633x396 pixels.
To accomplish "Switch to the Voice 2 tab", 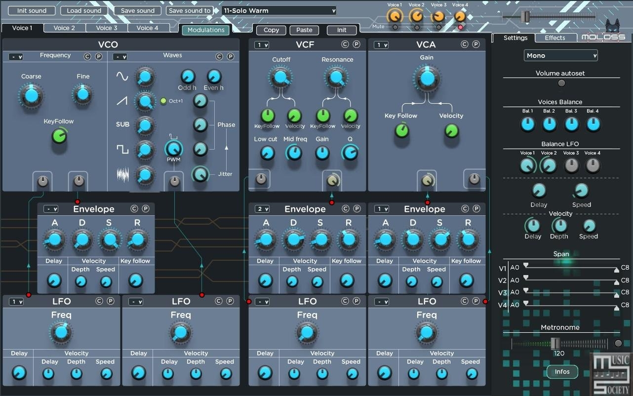I will coord(64,28).
